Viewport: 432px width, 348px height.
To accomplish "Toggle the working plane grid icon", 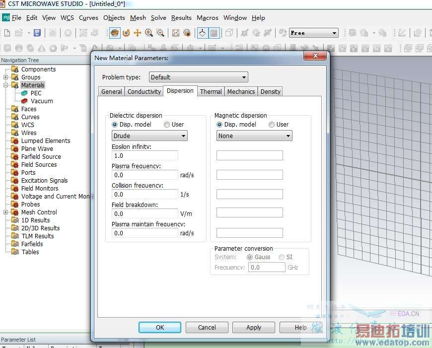I will point(214,33).
